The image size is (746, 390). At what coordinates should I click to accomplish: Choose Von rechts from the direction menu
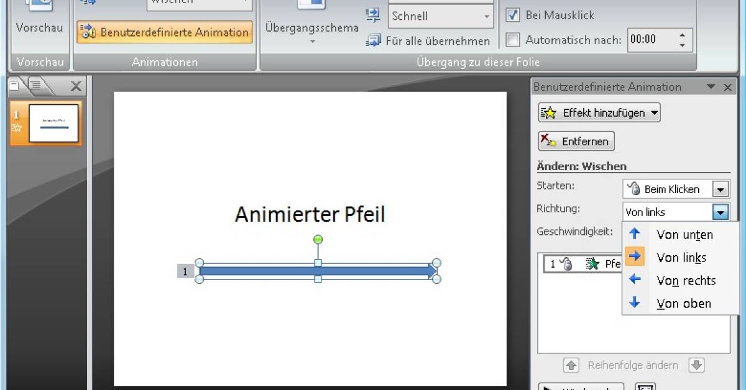click(683, 281)
